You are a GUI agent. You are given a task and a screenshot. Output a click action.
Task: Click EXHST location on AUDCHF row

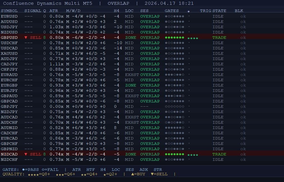(x=132, y=123)
